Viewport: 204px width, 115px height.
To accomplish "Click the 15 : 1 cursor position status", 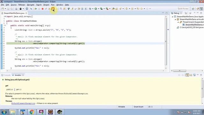I will (150, 107).
